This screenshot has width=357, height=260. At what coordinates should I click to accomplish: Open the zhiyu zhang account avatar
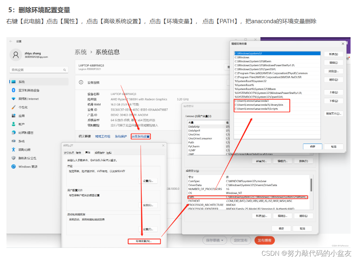[16, 55]
